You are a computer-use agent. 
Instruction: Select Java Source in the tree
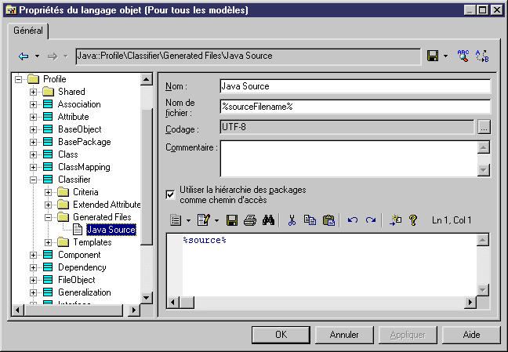(x=111, y=230)
